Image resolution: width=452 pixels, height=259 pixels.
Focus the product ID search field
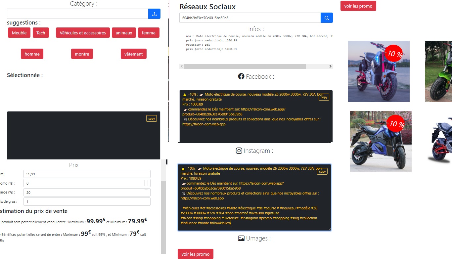tap(250, 18)
